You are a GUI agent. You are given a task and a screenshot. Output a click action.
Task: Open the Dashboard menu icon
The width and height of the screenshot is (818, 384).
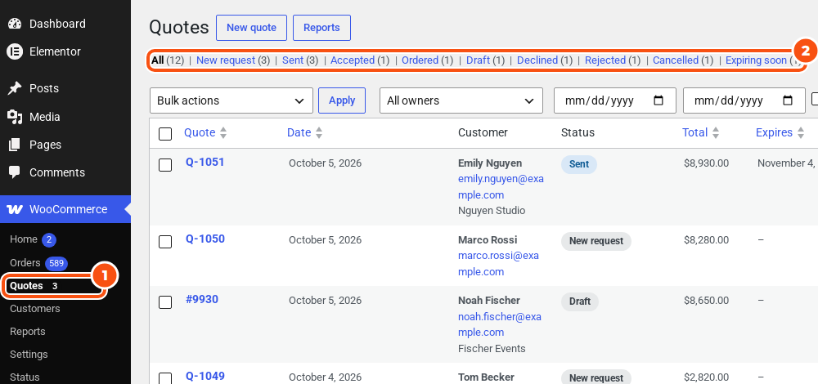click(x=15, y=24)
